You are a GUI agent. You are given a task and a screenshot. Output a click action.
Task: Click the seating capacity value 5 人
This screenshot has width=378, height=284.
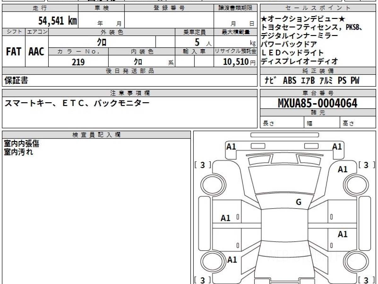[203, 42]
